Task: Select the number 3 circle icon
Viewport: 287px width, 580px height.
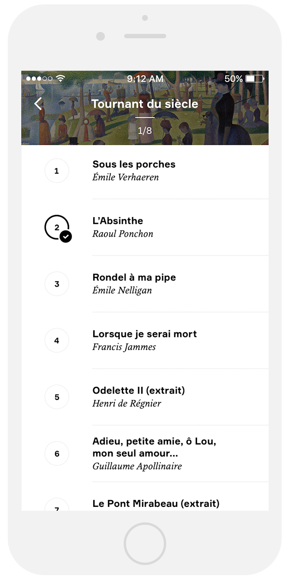Action: 57,284
